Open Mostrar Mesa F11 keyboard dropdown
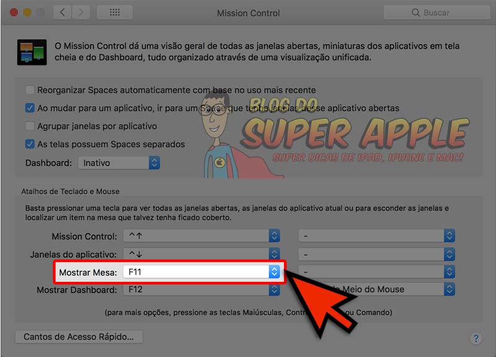The width and height of the screenshot is (496, 357). pyautogui.click(x=201, y=272)
